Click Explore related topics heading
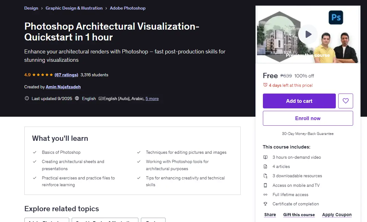This screenshot has height=222, width=367. [61, 208]
